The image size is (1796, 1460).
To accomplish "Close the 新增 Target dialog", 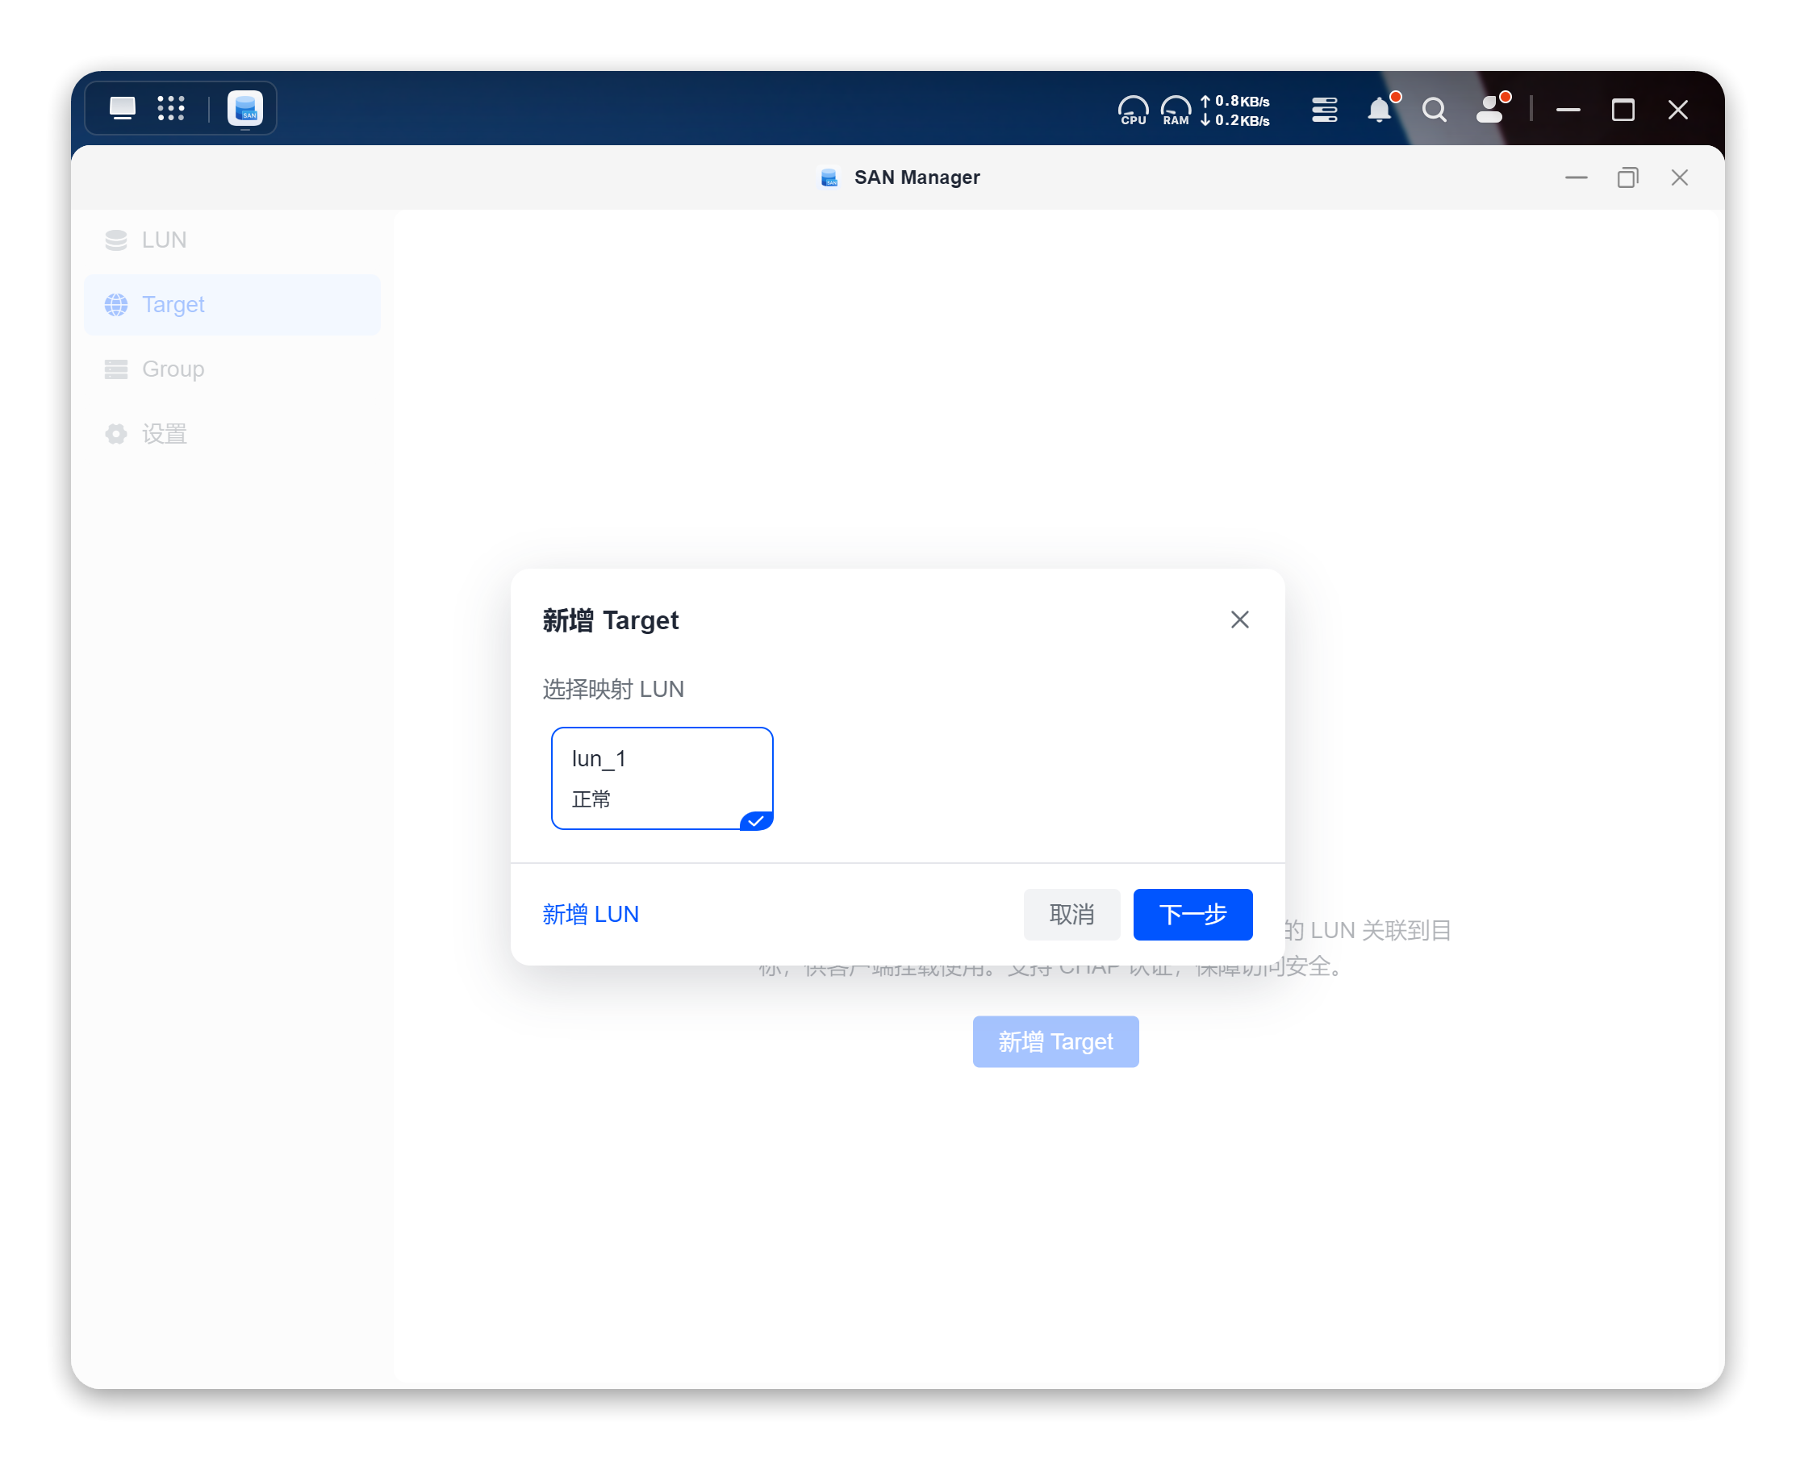I will pos(1239,619).
